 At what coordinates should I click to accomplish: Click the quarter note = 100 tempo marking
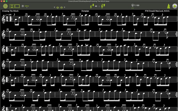click(8, 15)
